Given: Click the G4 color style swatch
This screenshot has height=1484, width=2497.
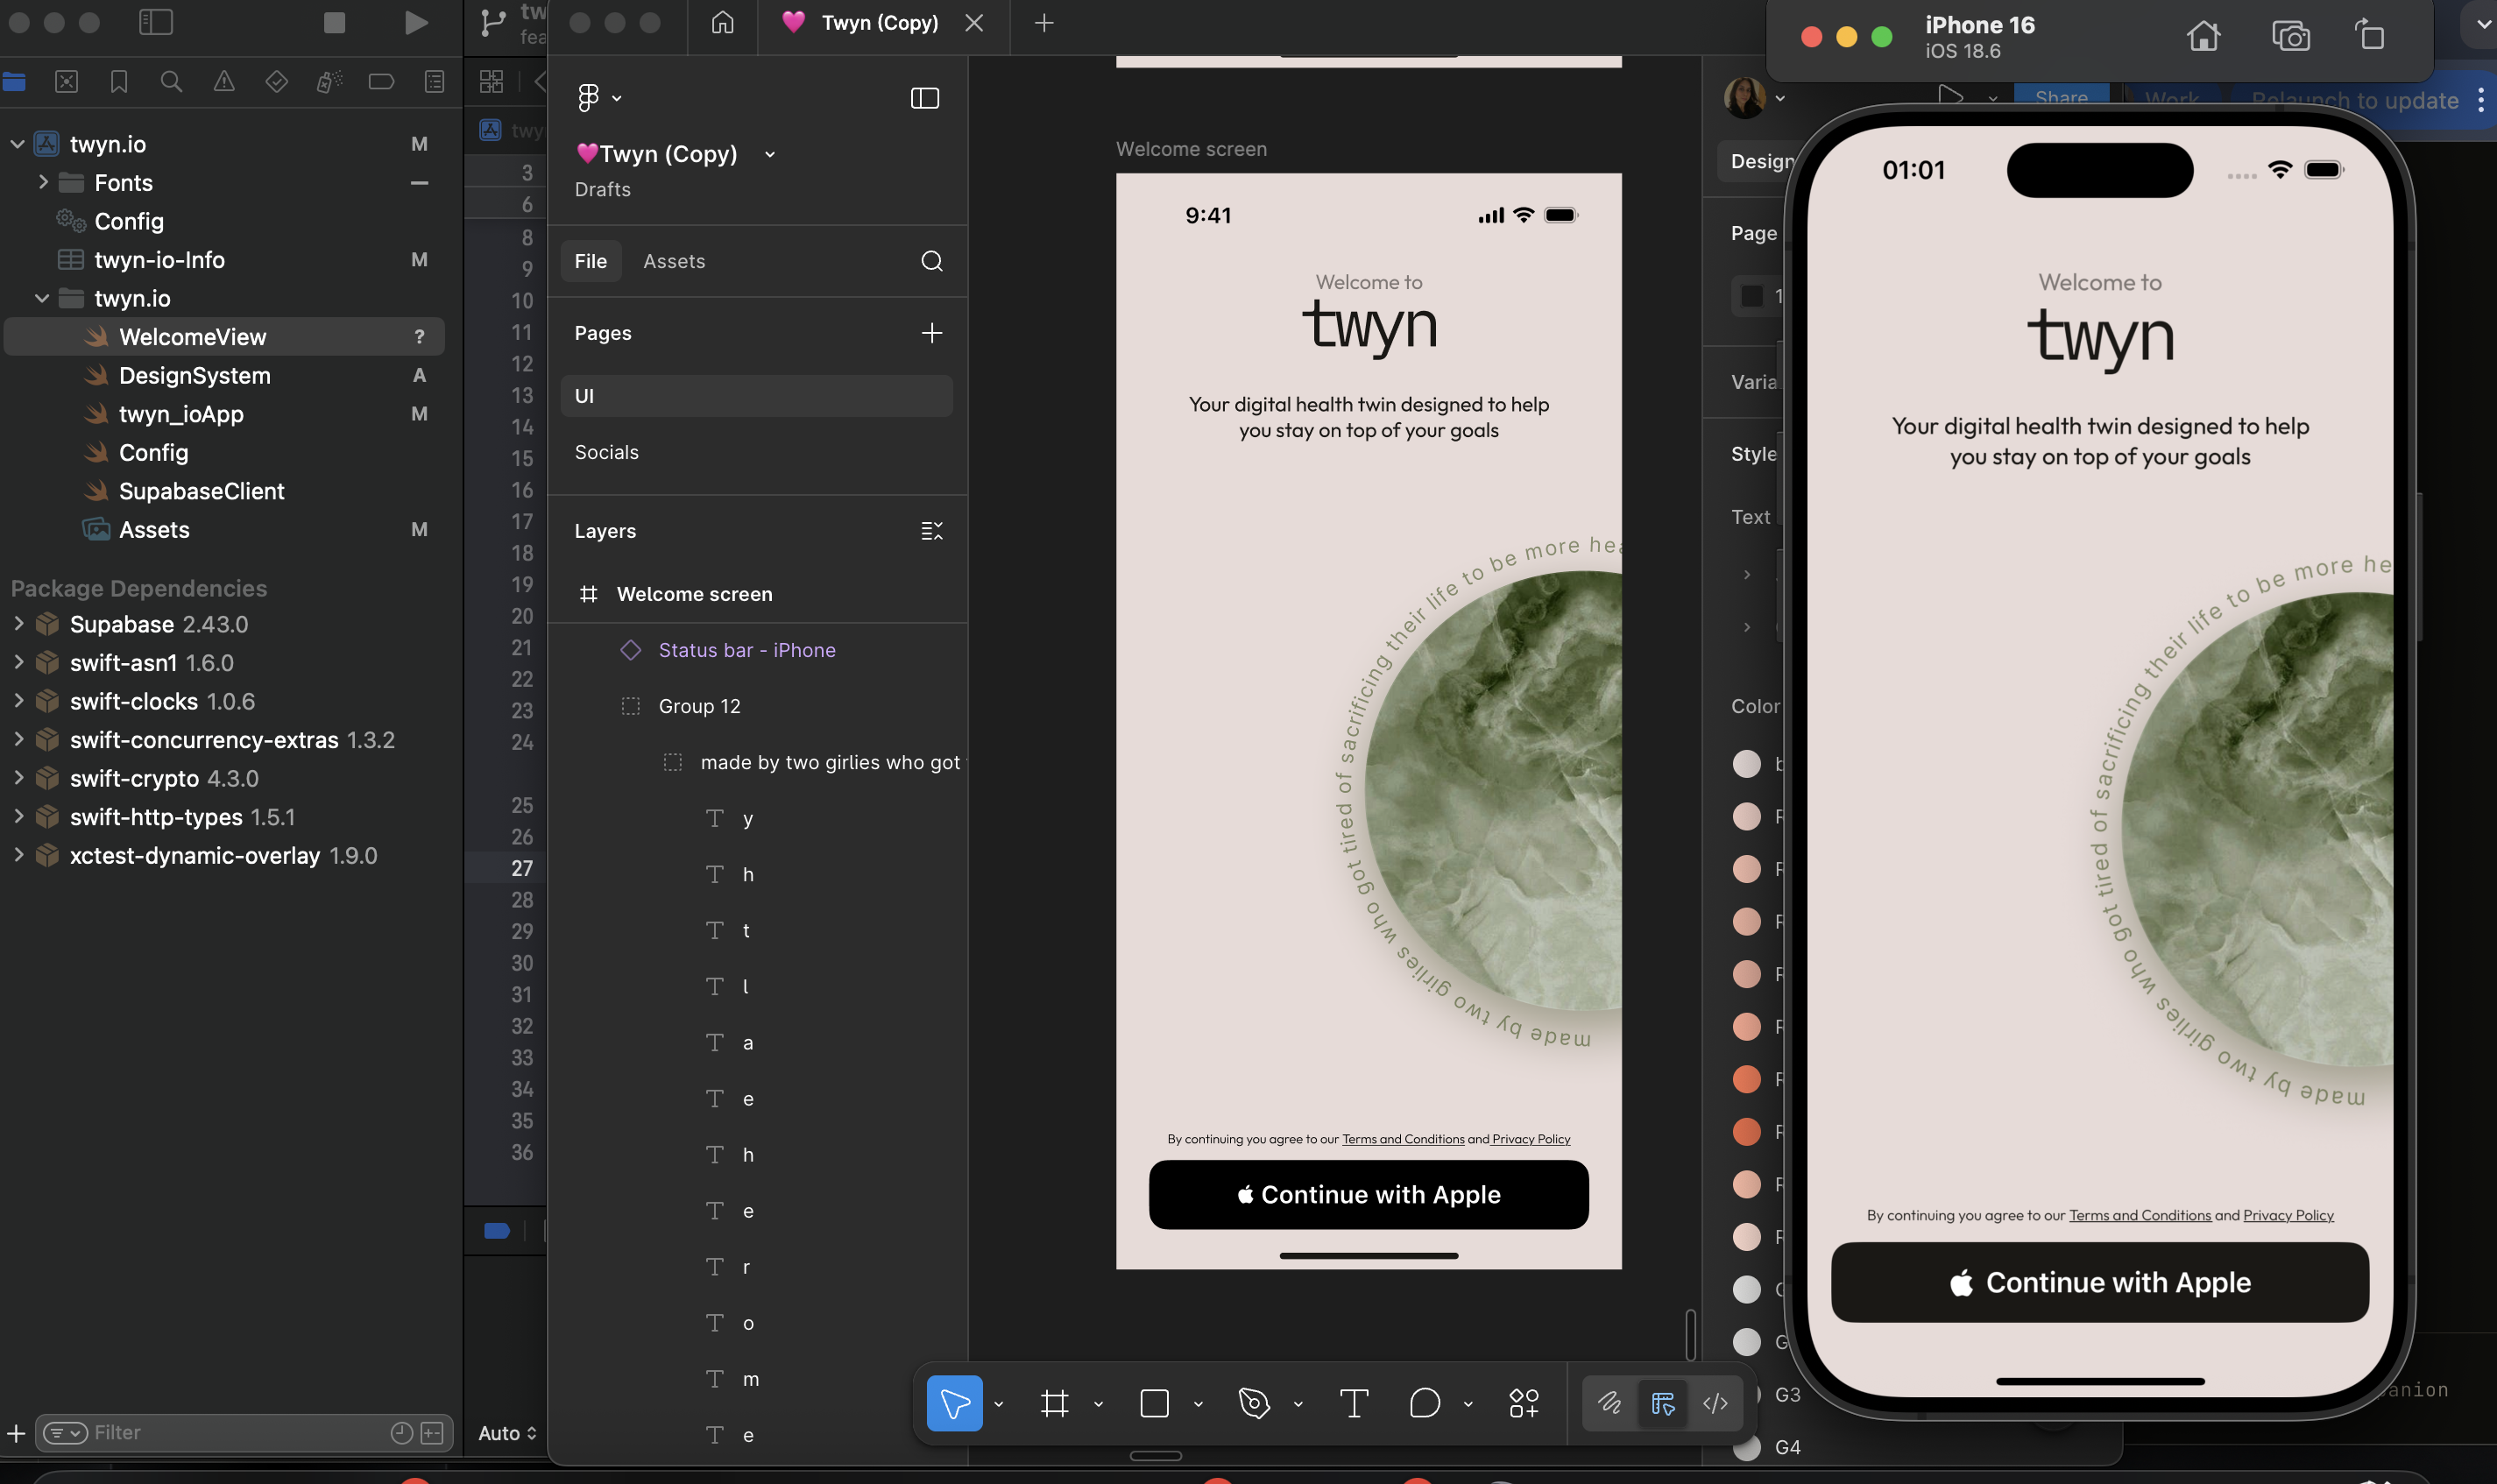Looking at the screenshot, I should 1747,1446.
